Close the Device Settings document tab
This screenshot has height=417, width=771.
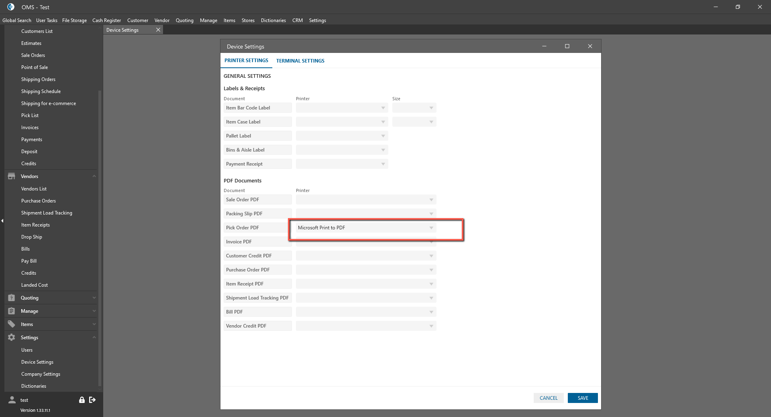[x=158, y=30]
